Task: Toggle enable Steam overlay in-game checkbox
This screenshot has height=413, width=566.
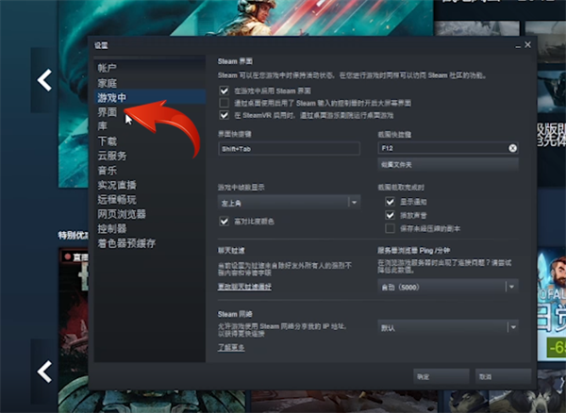Action: [225, 91]
